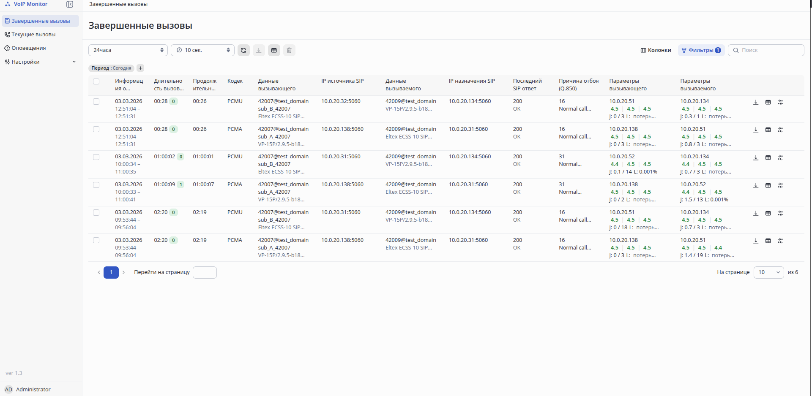The width and height of the screenshot is (812, 396).
Task: Click the Причина отбоя (Q.850) column header
Action: click(579, 85)
